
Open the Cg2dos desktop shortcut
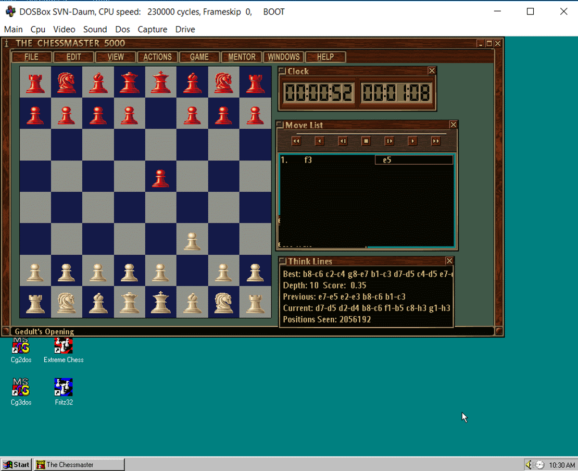(21, 351)
